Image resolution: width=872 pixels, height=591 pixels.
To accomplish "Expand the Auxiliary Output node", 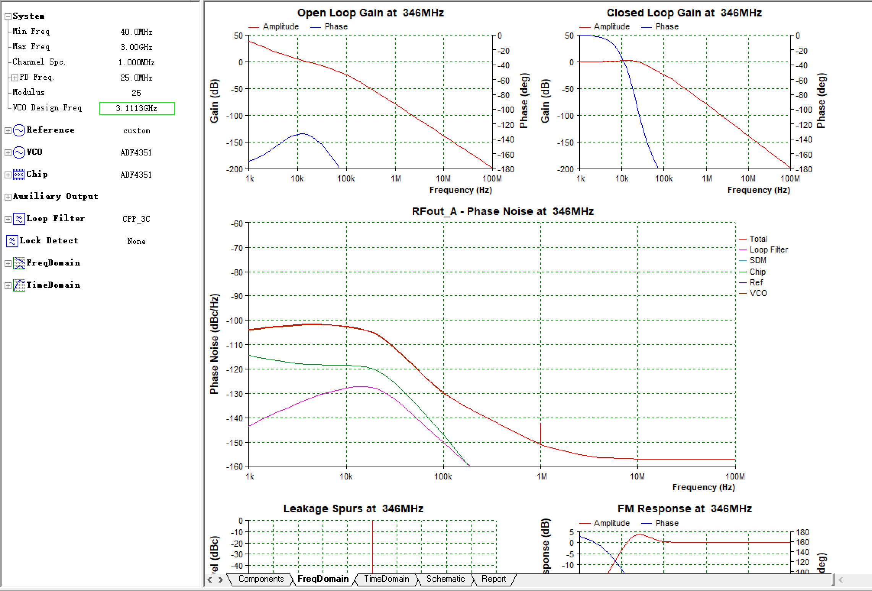I will (x=8, y=197).
